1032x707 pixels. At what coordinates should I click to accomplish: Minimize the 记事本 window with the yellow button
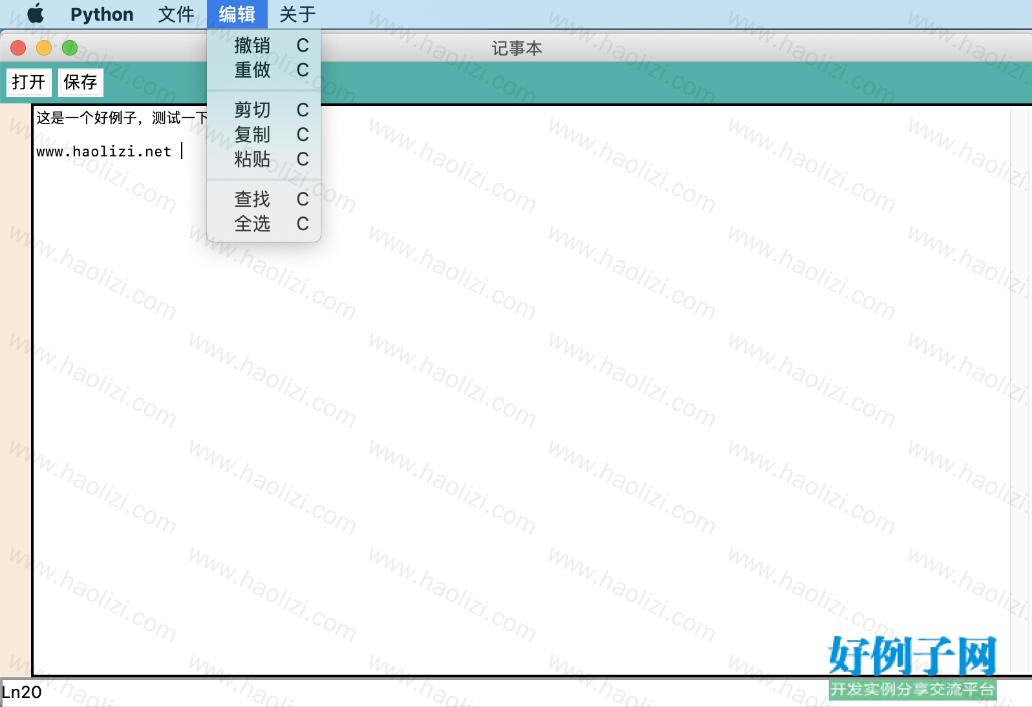click(x=44, y=48)
